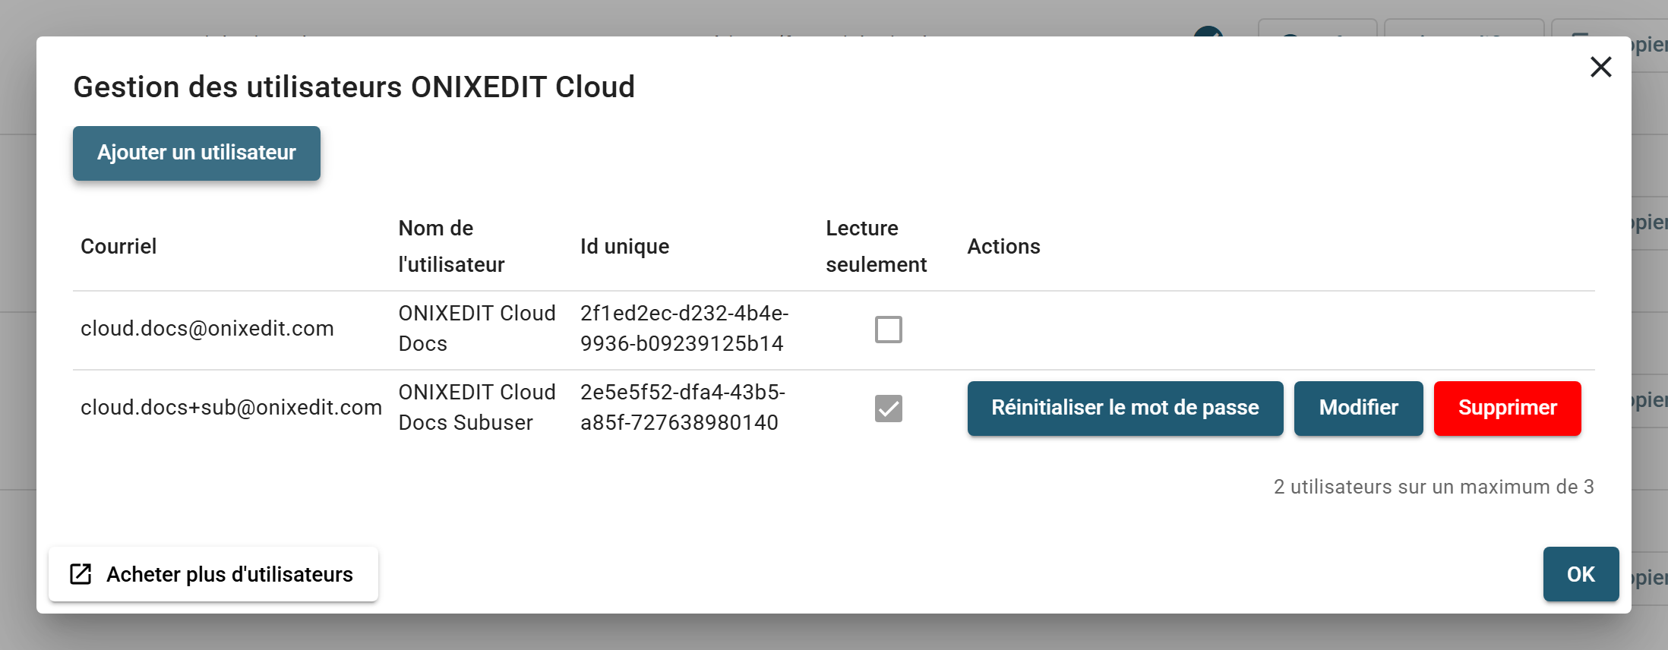This screenshot has height=650, width=1668.
Task: Toggle Lecture seulement checkbox for cloud.docs@onixedit.com
Action: pyautogui.click(x=888, y=330)
